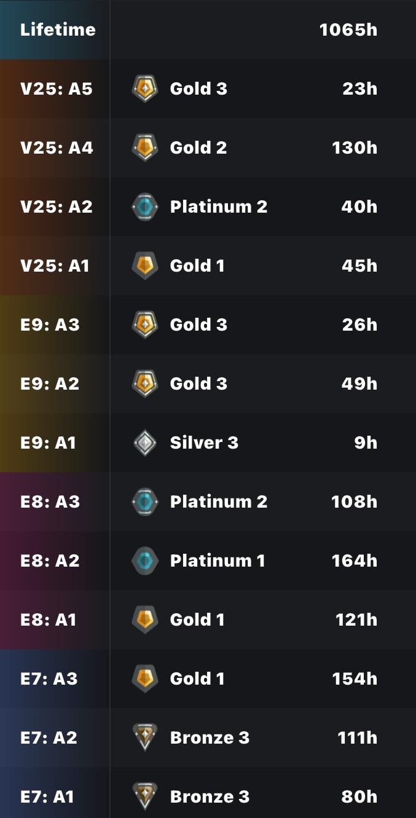Select the E7: A3 act label
The height and width of the screenshot is (818, 416).
[x=49, y=678]
